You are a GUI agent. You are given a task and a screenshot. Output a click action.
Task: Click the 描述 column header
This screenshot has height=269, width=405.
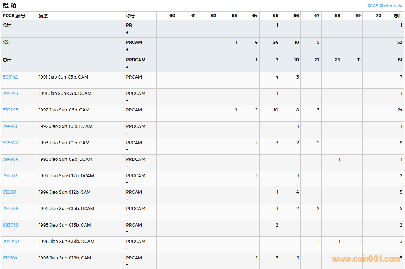(x=43, y=16)
